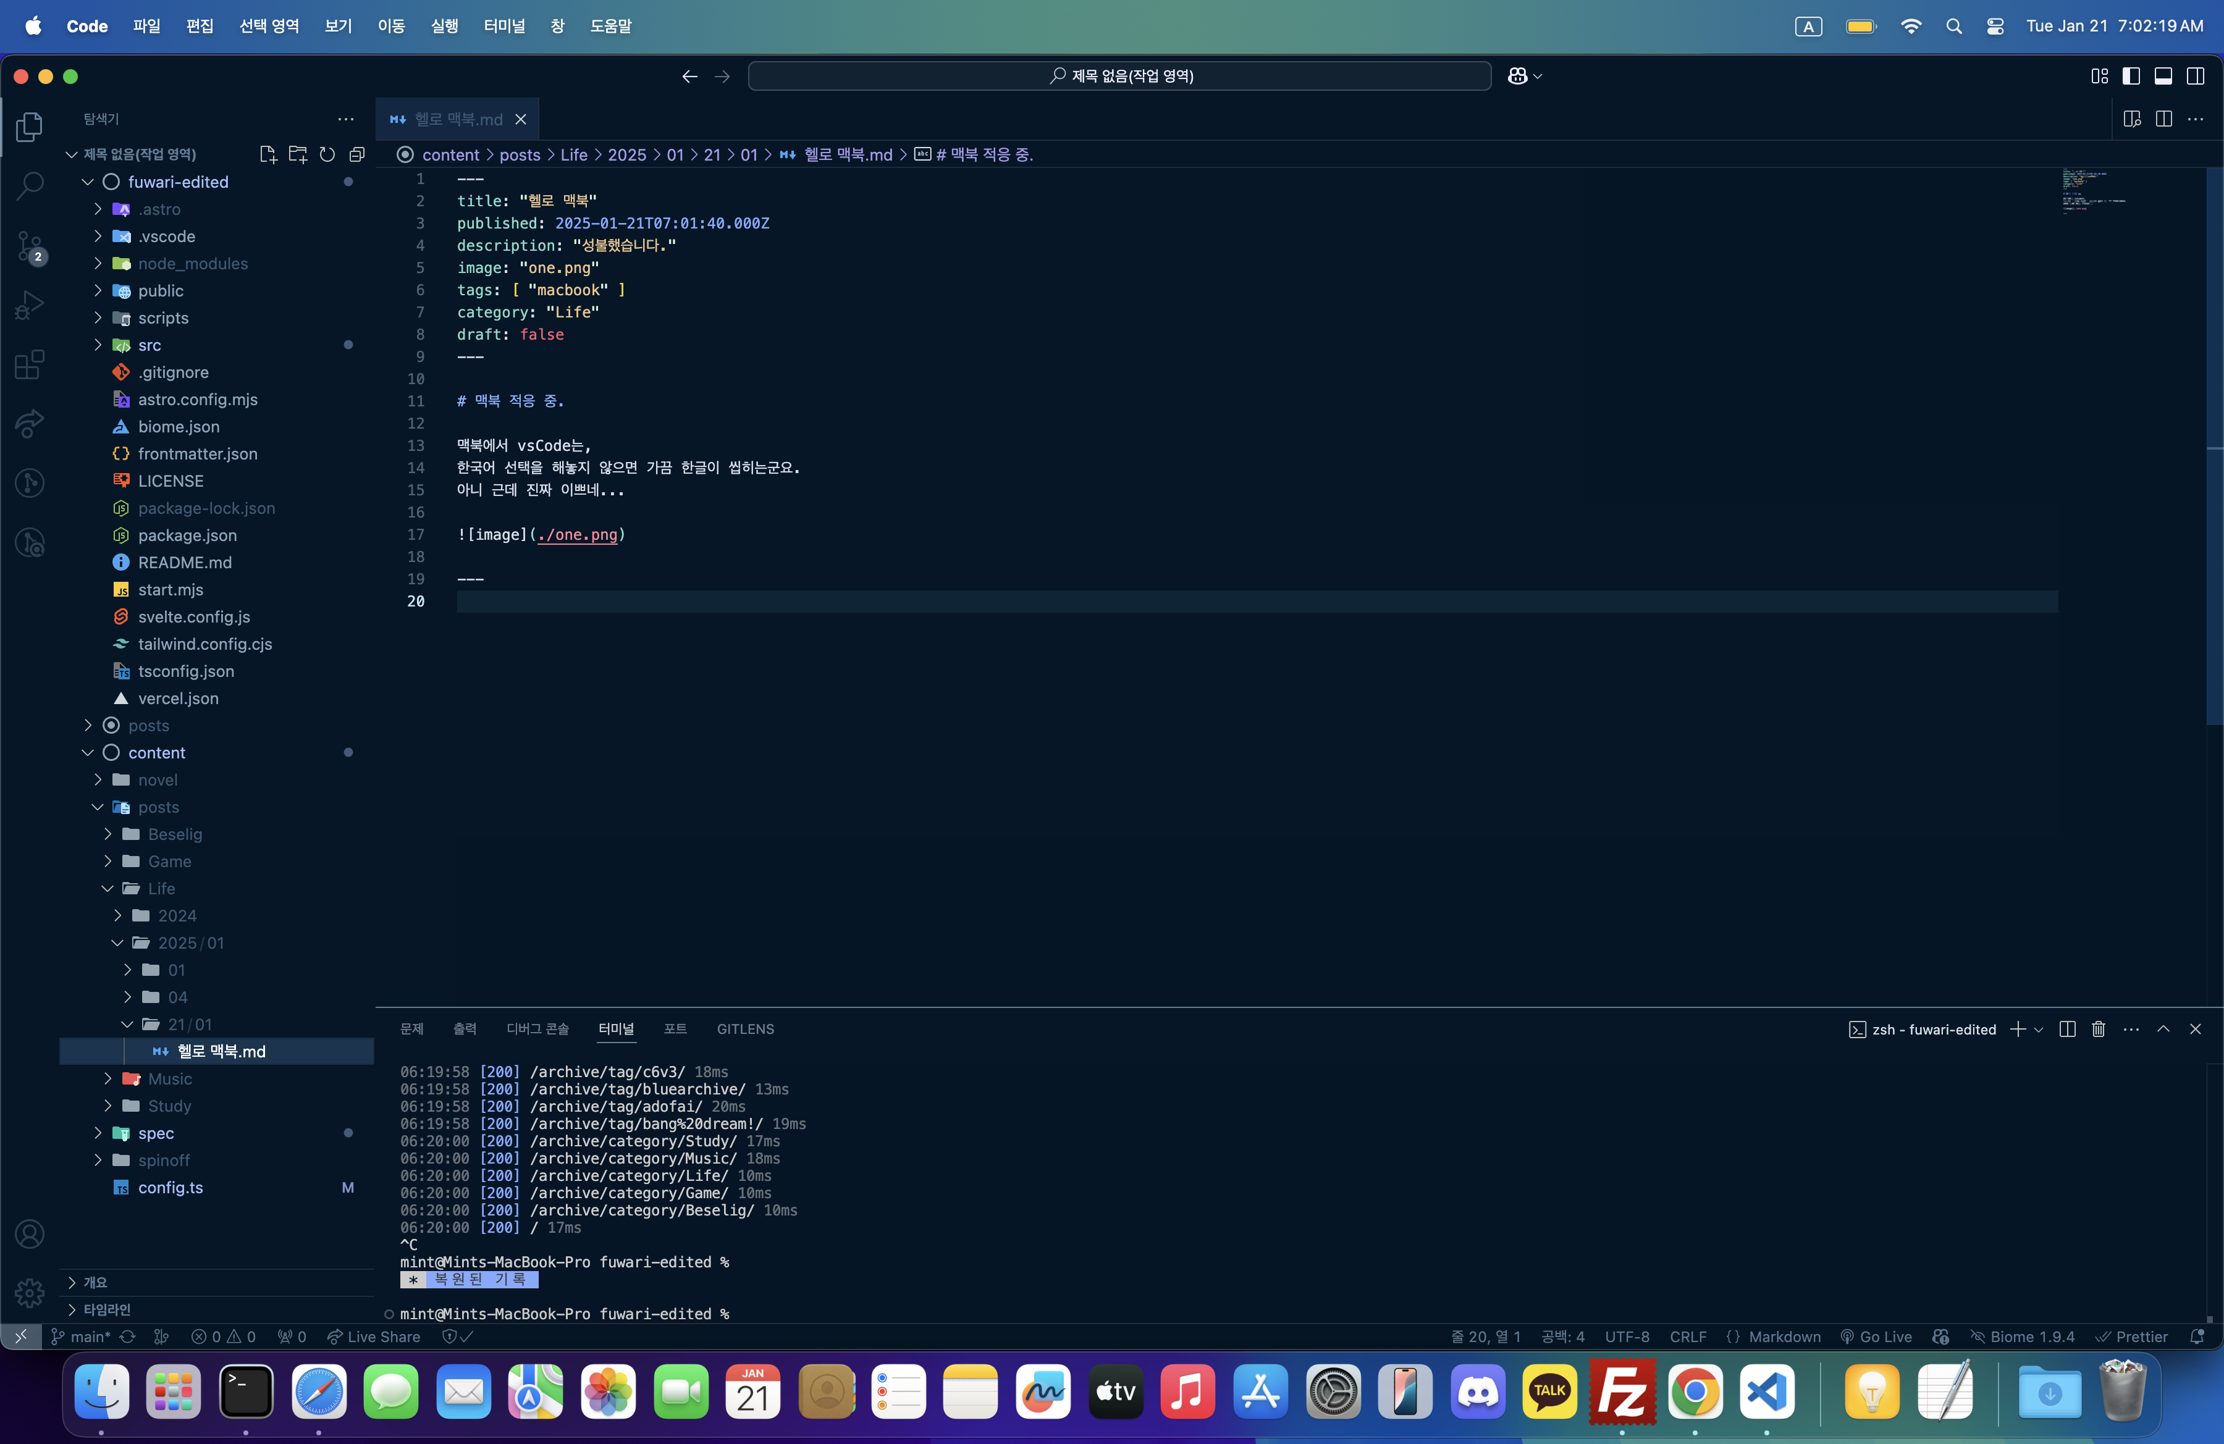Open the customize layout control
The height and width of the screenshot is (1444, 2224).
tap(2100, 75)
